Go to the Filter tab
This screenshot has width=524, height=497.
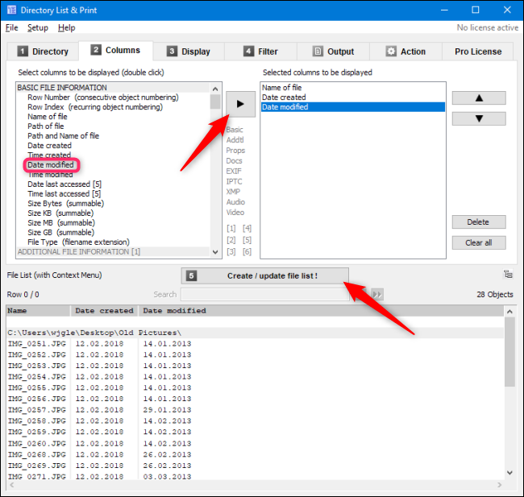coord(260,52)
